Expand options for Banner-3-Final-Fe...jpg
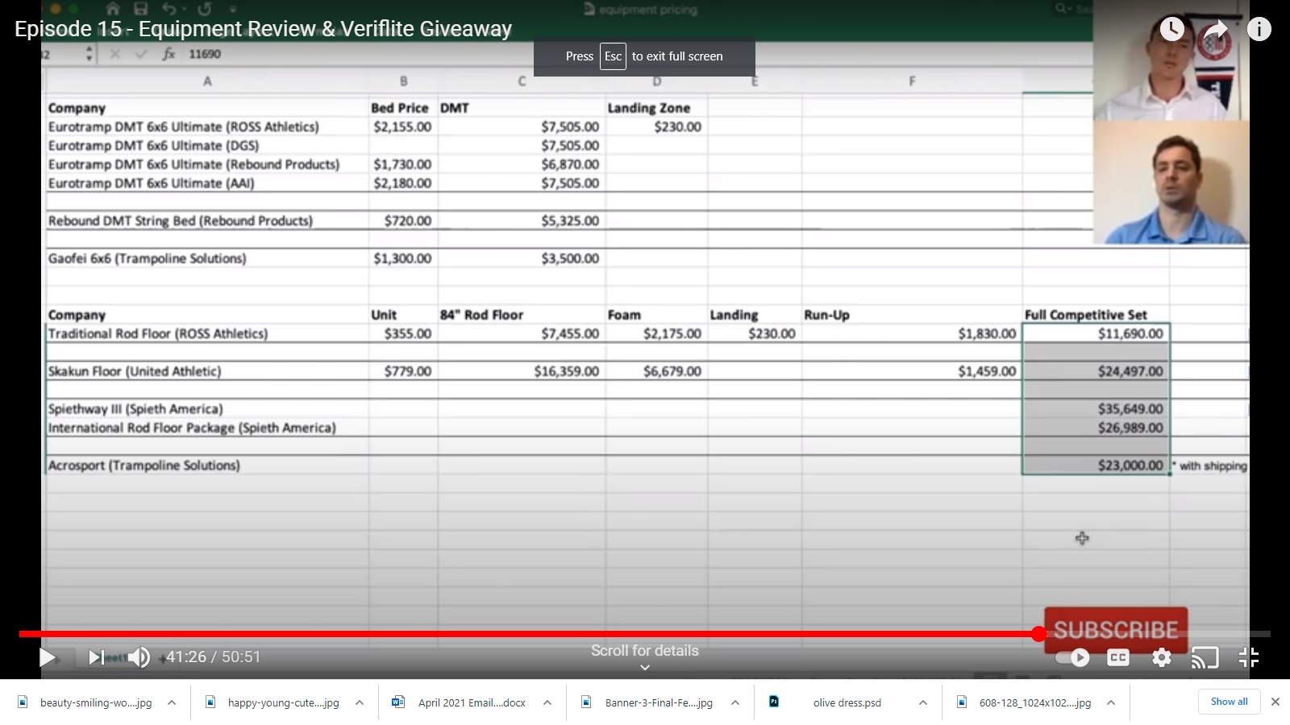Image resolution: width=1290 pixels, height=725 pixels. [735, 702]
